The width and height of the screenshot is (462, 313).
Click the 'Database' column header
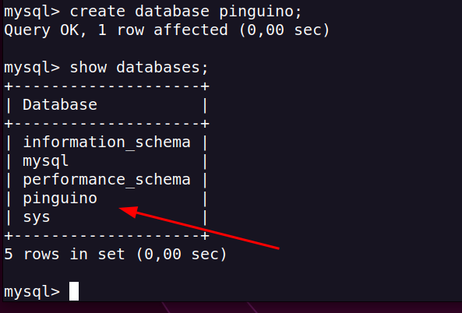click(x=60, y=105)
